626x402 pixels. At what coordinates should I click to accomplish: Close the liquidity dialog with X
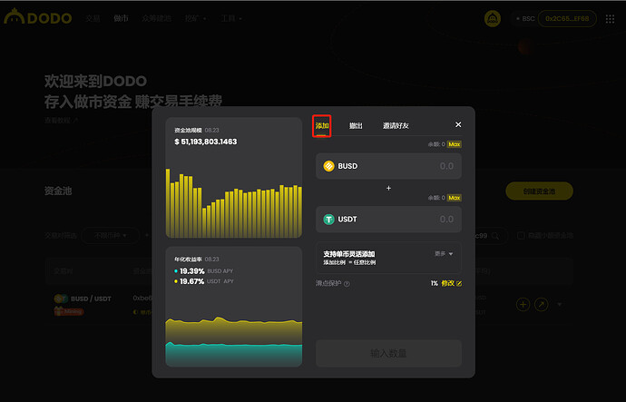click(x=458, y=124)
